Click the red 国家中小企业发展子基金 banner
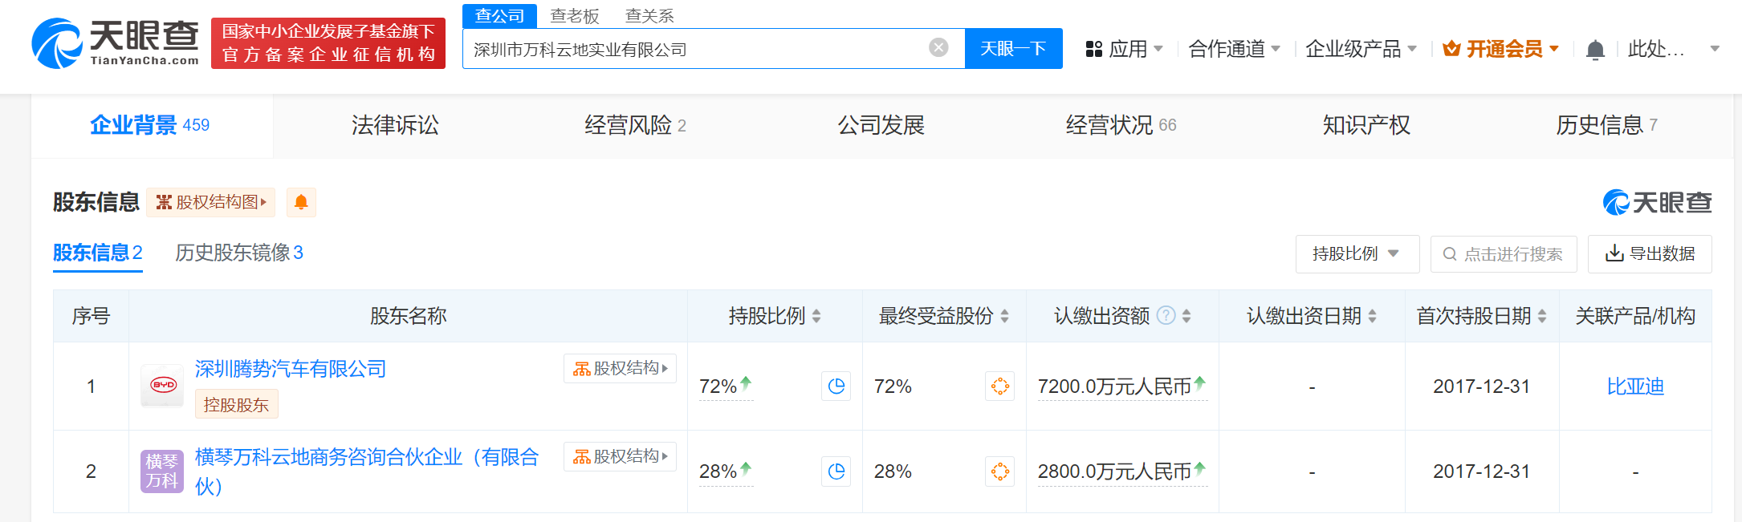Viewport: 1742px width, 522px height. [x=328, y=43]
